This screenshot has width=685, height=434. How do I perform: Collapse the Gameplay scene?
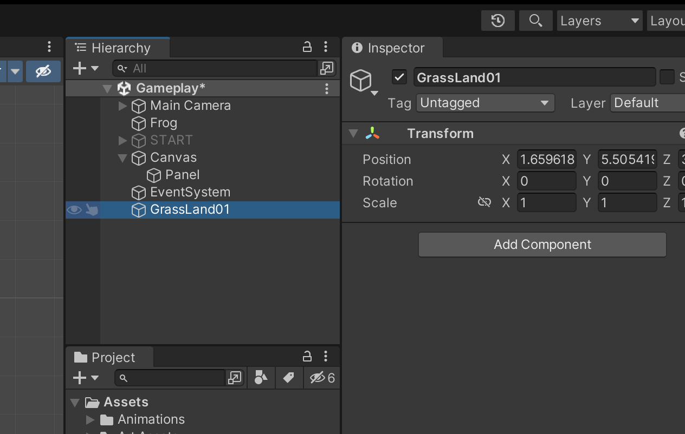107,88
